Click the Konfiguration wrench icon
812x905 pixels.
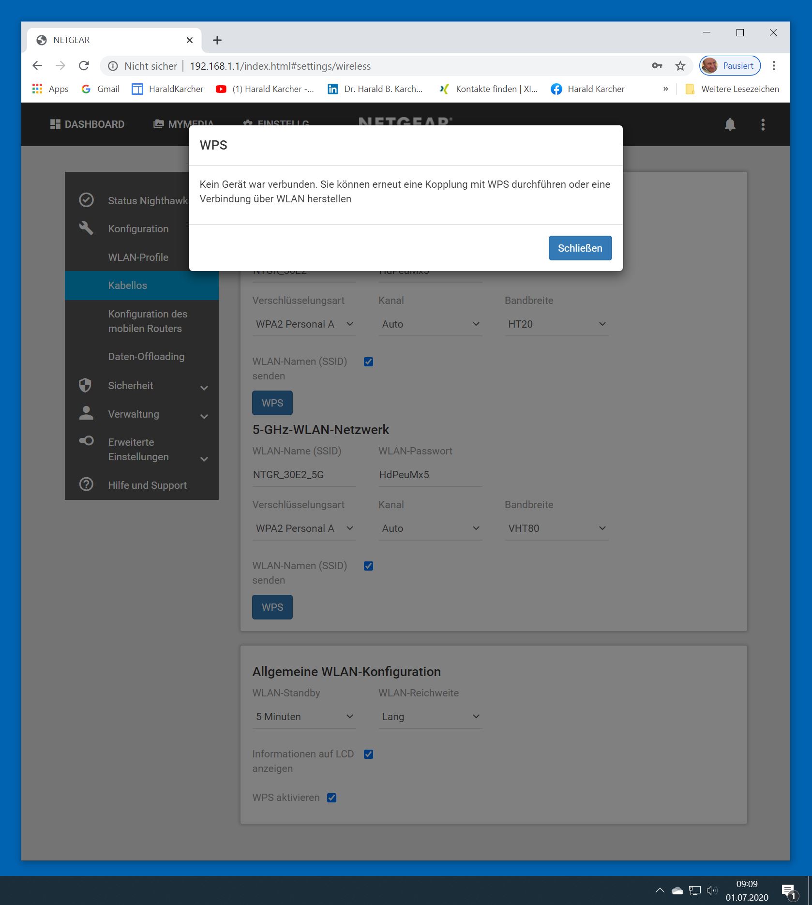86,228
